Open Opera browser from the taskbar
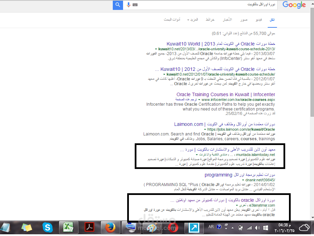Screen dimensions: 314x236 pyautogui.click(x=173, y=227)
